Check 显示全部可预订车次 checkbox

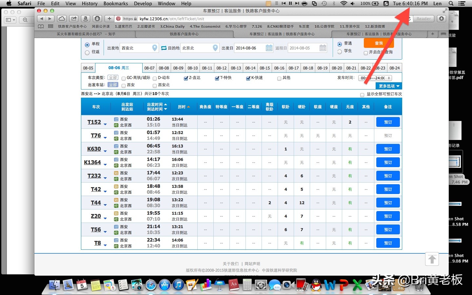tap(362, 95)
